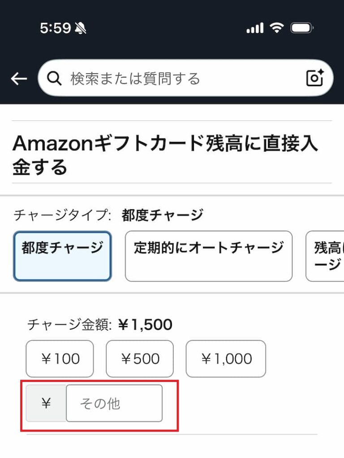Tap the Wi-Fi status icon
The width and height of the screenshot is (344, 458).
point(277,29)
